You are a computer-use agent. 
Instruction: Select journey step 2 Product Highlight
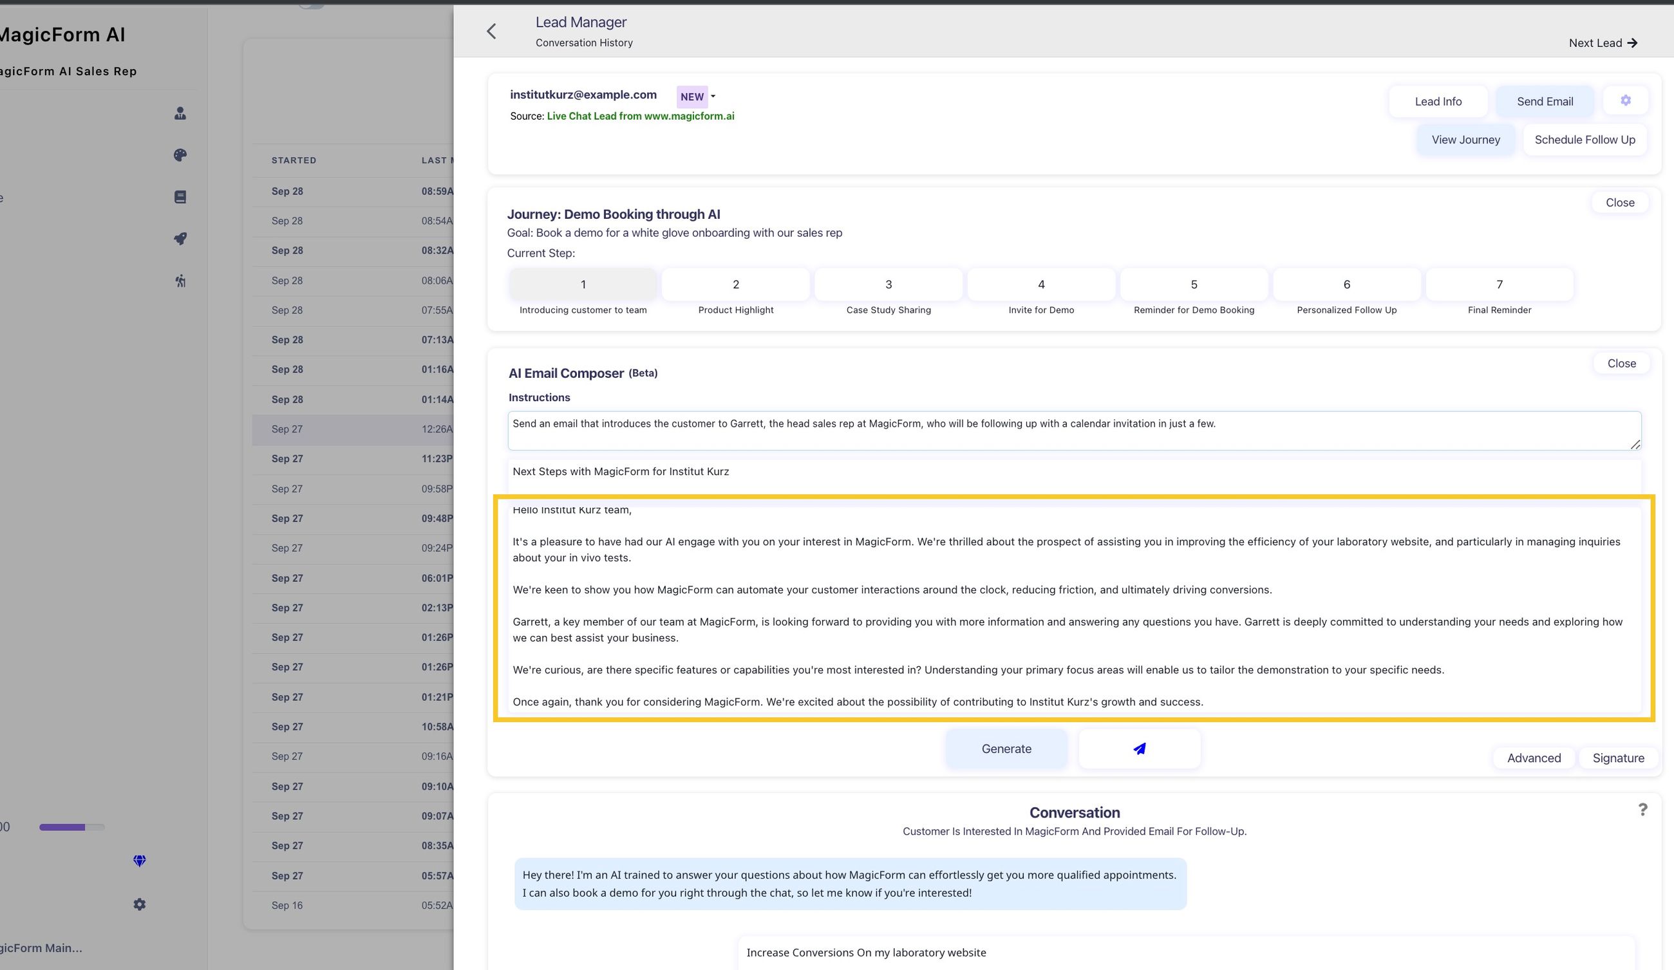(x=735, y=284)
